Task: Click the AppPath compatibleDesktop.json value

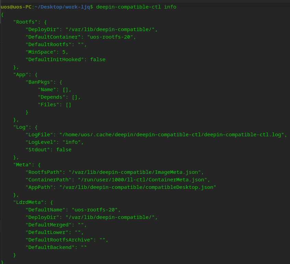Action: tap(138, 187)
